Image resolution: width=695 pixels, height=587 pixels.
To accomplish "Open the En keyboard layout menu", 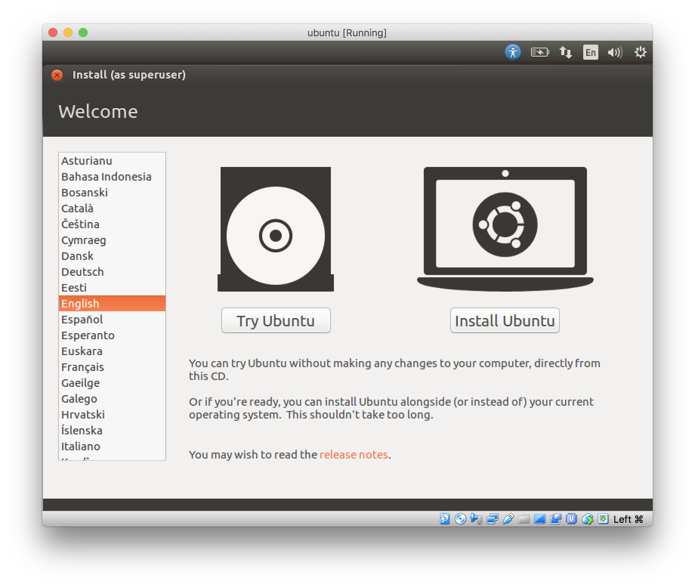I will click(590, 52).
